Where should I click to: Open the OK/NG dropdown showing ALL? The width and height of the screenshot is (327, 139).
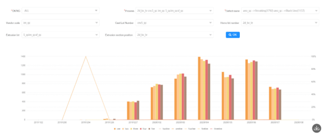[61, 11]
